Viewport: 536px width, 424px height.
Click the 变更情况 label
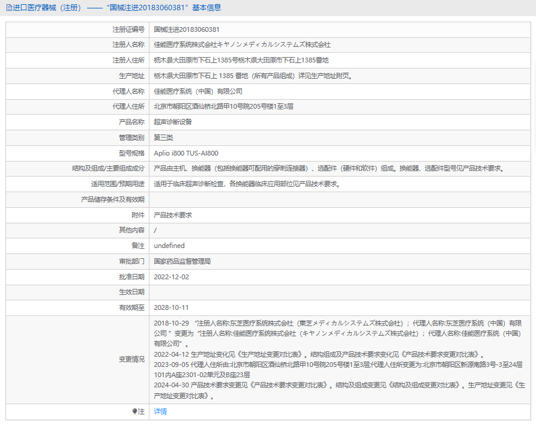(131, 359)
